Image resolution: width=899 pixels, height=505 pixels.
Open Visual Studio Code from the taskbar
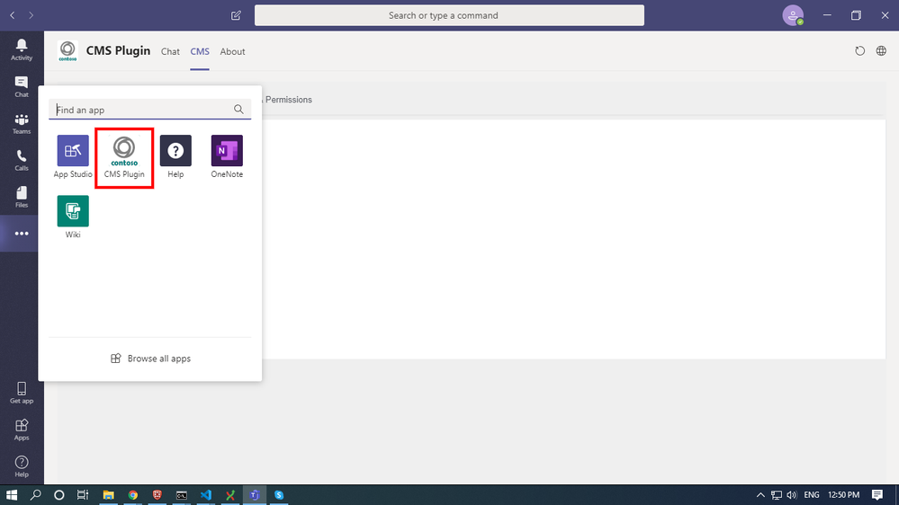click(x=206, y=495)
